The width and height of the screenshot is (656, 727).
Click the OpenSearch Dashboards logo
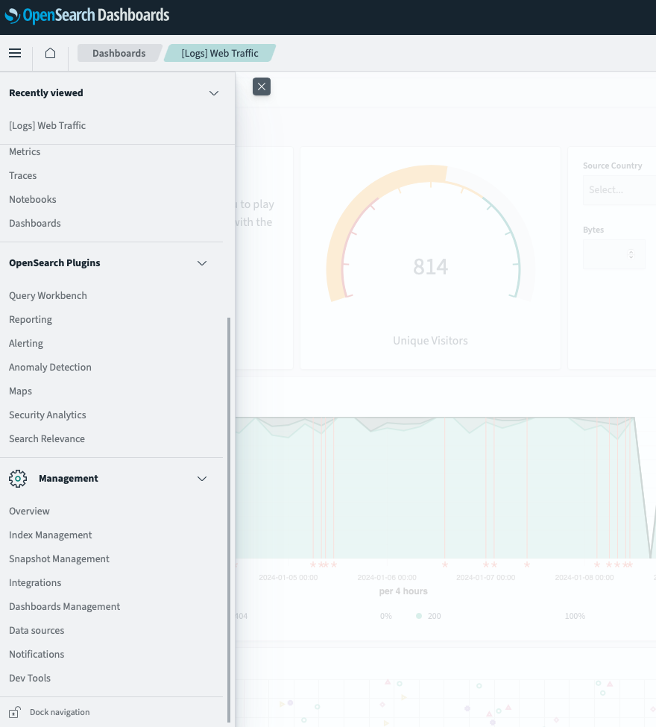(87, 16)
